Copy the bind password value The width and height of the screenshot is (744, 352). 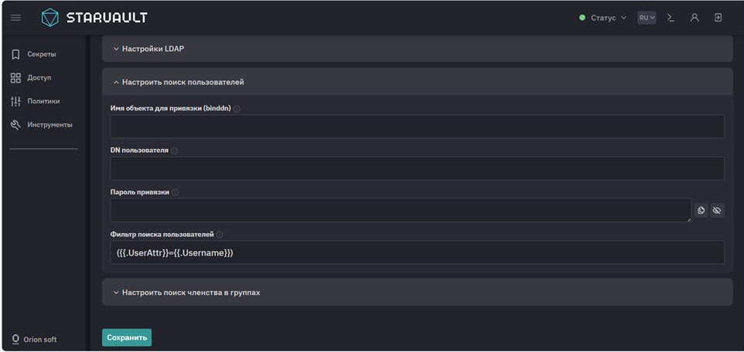[x=701, y=210]
